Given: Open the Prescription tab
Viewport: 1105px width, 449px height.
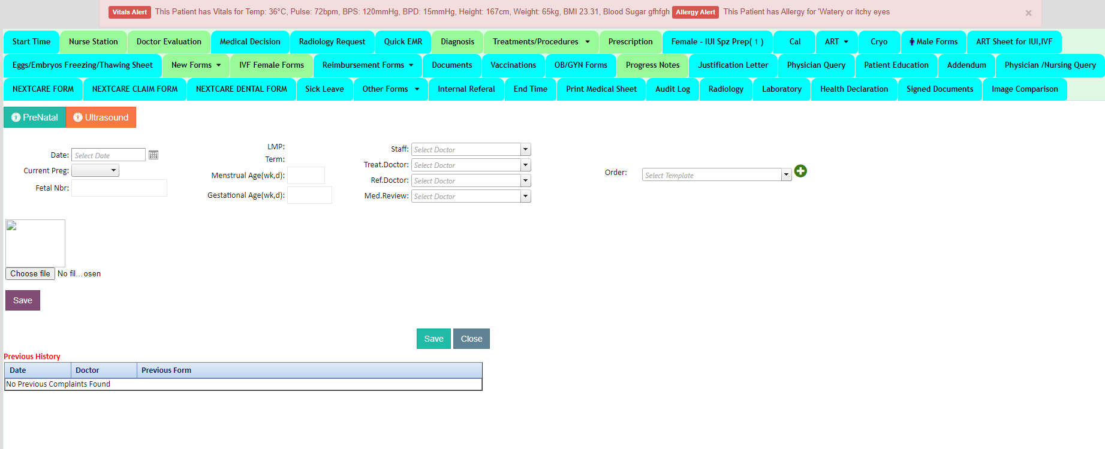Looking at the screenshot, I should pyautogui.click(x=631, y=42).
